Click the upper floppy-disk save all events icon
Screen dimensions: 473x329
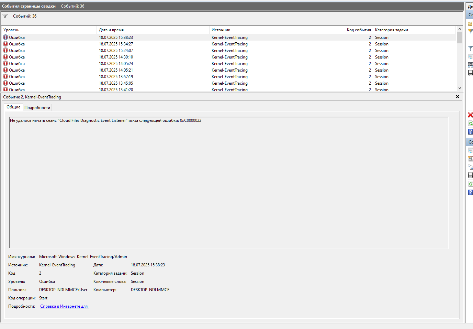tap(470, 73)
